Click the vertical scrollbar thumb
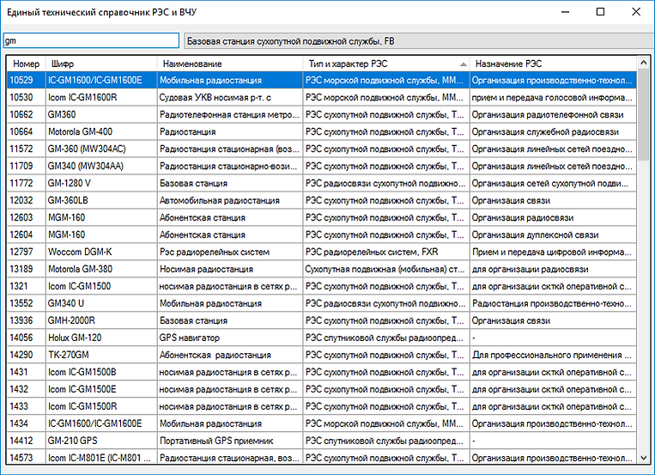This screenshot has height=475, width=655. tap(643, 114)
